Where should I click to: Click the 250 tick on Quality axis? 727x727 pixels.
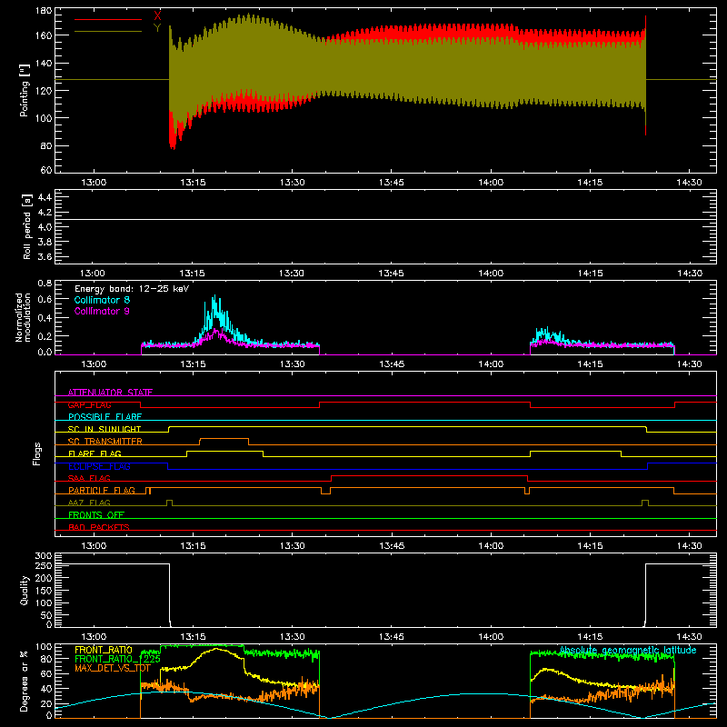tap(44, 565)
